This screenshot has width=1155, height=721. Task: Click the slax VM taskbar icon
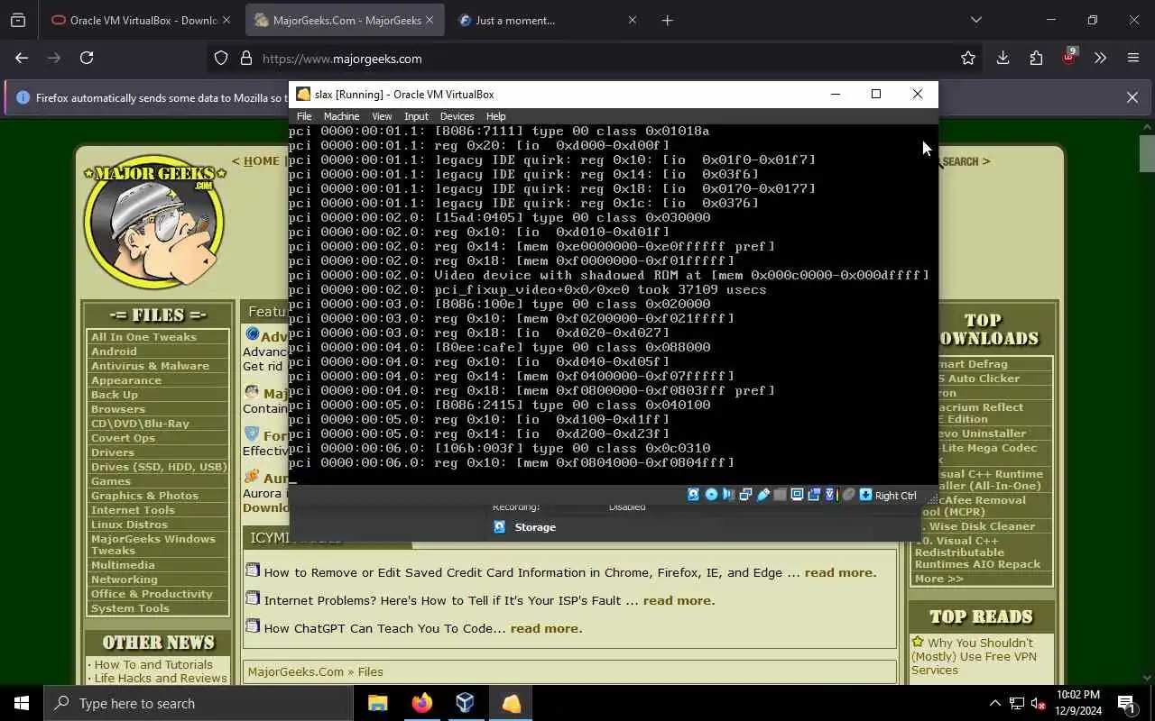point(511,703)
